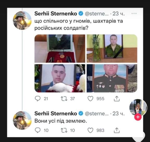The image size is (150, 142).
Task: Like the first tweet with 955 likes
Action: pyautogui.click(x=90, y=99)
